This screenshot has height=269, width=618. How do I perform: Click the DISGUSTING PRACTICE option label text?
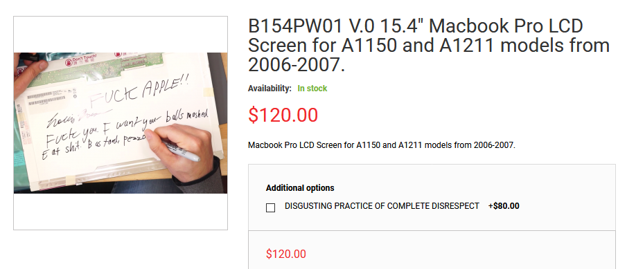tap(382, 206)
